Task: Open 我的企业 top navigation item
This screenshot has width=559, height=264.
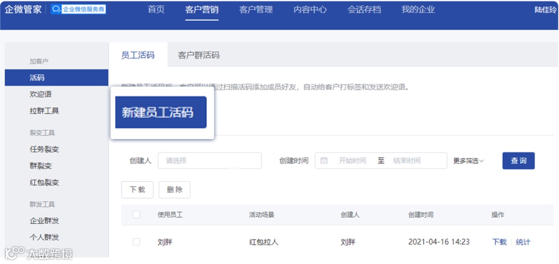Action: coord(418,10)
